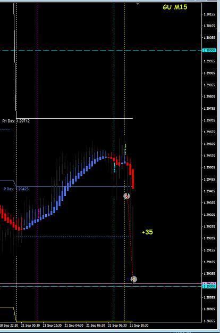
Task: Click the 1.29505 price axis label
Action: [209, 167]
